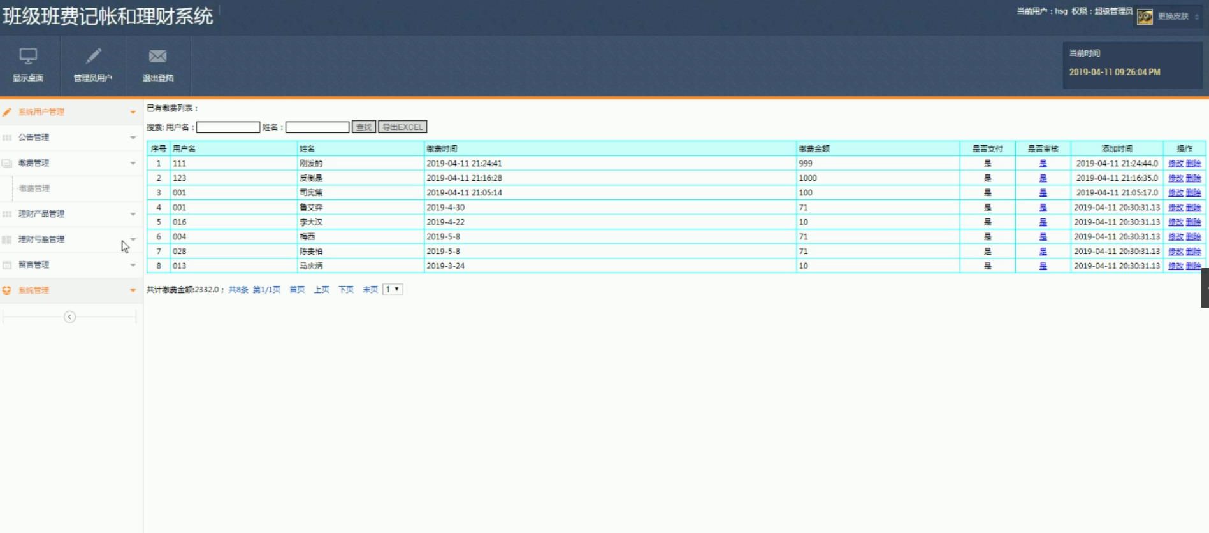Click the grid icon beside 理财产品管理

(7, 214)
